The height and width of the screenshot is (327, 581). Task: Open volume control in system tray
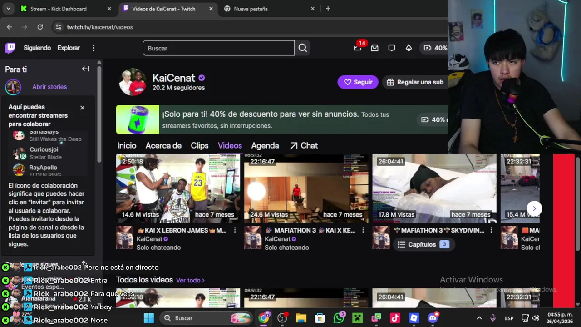536,318
